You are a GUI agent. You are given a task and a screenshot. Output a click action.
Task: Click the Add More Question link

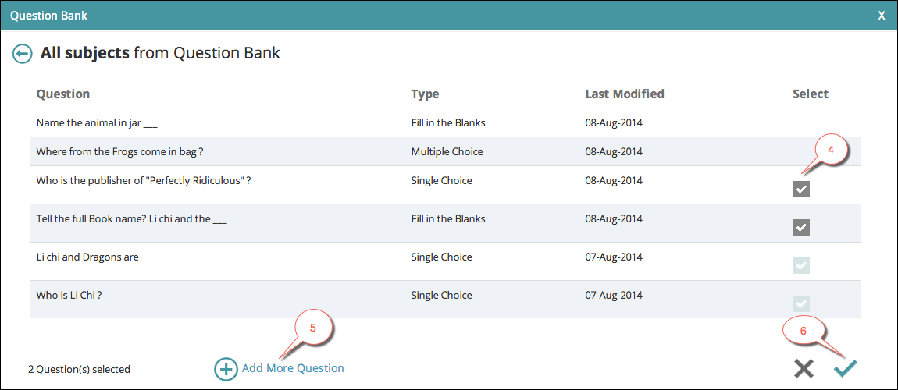[x=293, y=368]
